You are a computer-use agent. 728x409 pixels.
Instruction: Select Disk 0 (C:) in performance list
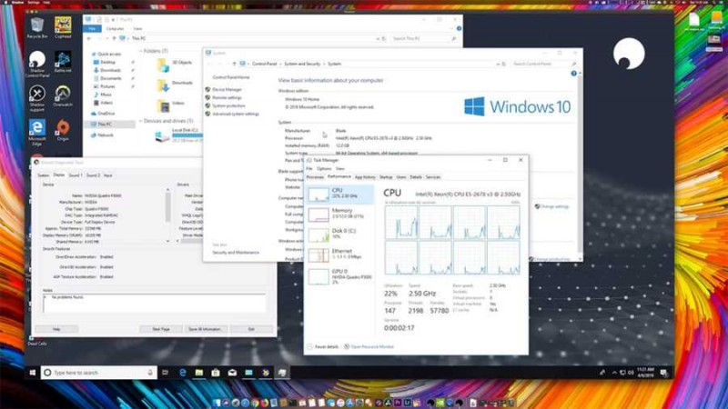(x=339, y=234)
